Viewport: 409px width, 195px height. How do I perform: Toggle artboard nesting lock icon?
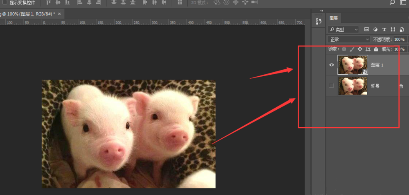coord(368,49)
